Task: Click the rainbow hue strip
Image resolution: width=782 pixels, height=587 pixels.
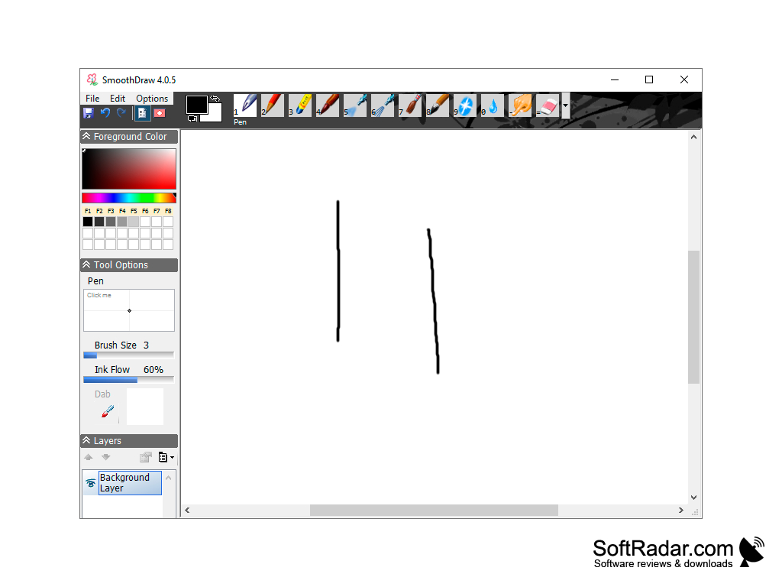Action: click(x=129, y=198)
